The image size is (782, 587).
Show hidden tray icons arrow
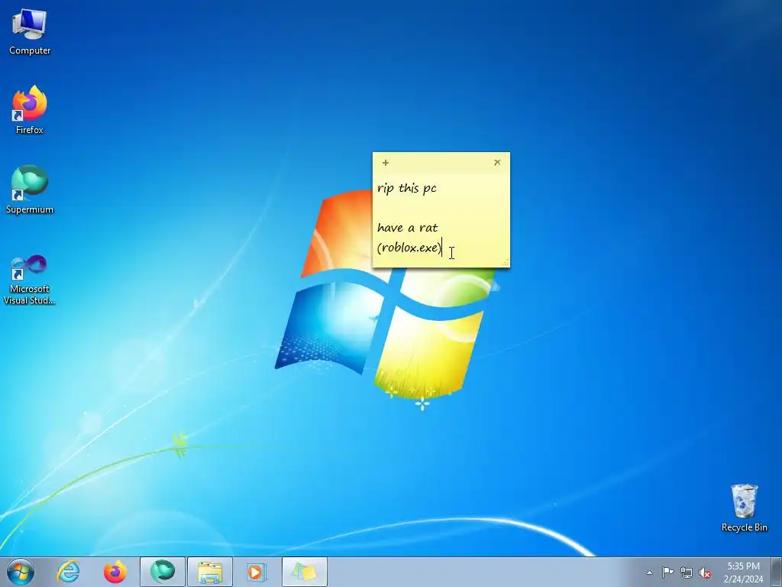649,572
